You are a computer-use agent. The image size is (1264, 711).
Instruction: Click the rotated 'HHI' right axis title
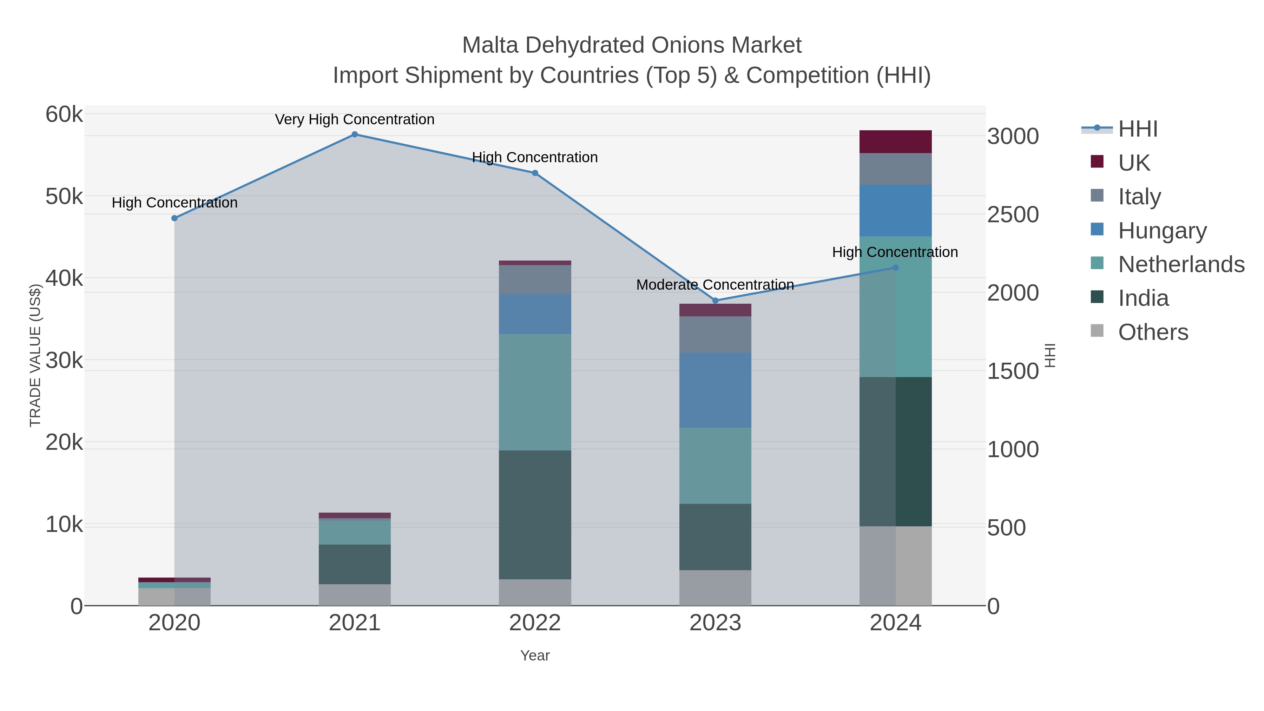[x=1049, y=355]
